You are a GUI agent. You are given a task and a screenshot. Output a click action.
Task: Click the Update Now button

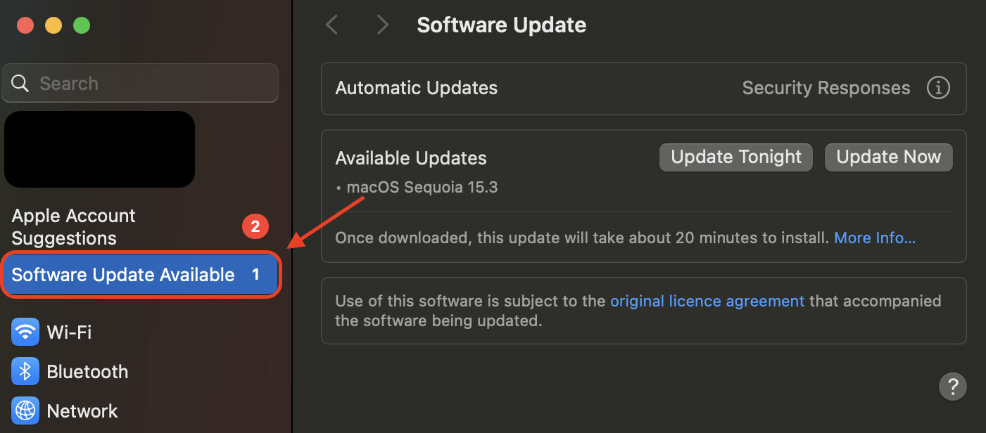click(888, 157)
